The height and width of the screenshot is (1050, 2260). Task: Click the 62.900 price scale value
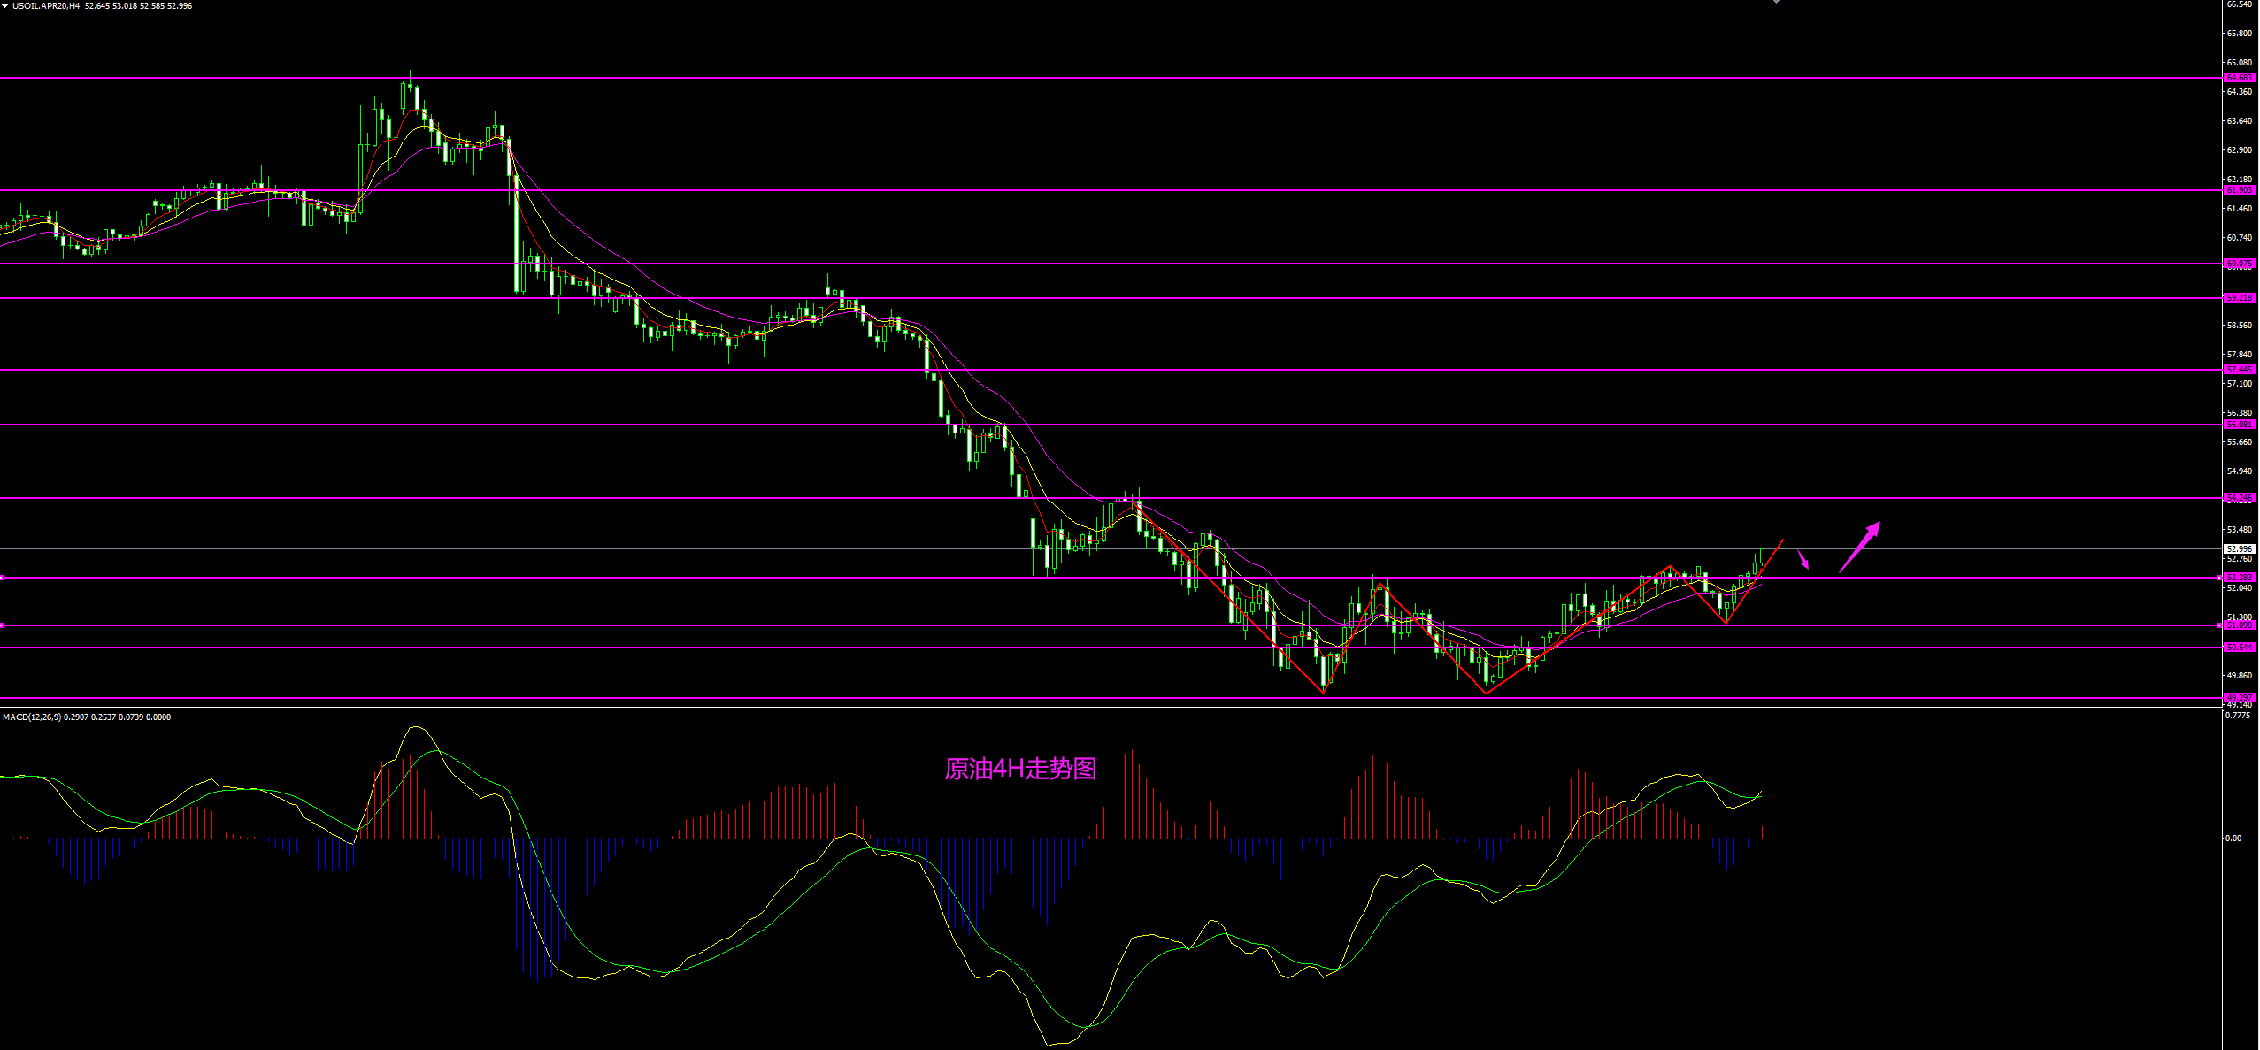tap(2240, 150)
